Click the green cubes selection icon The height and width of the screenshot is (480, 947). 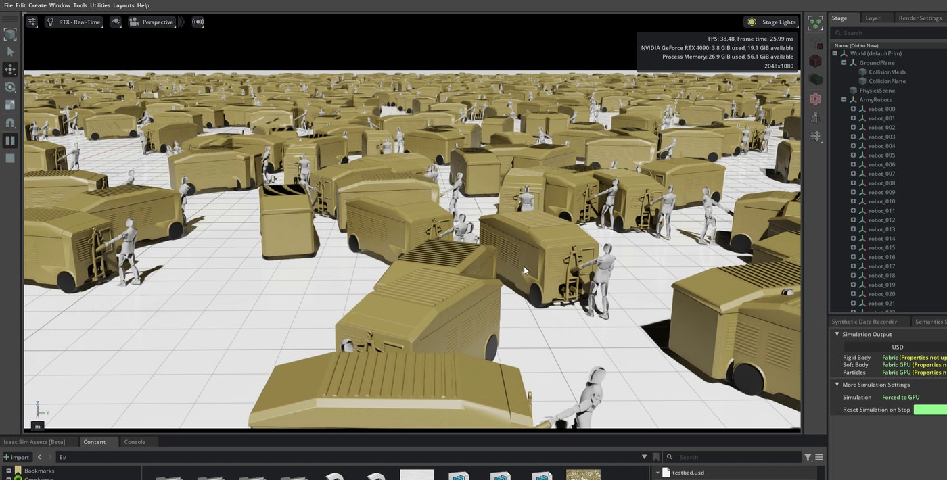[x=815, y=23]
